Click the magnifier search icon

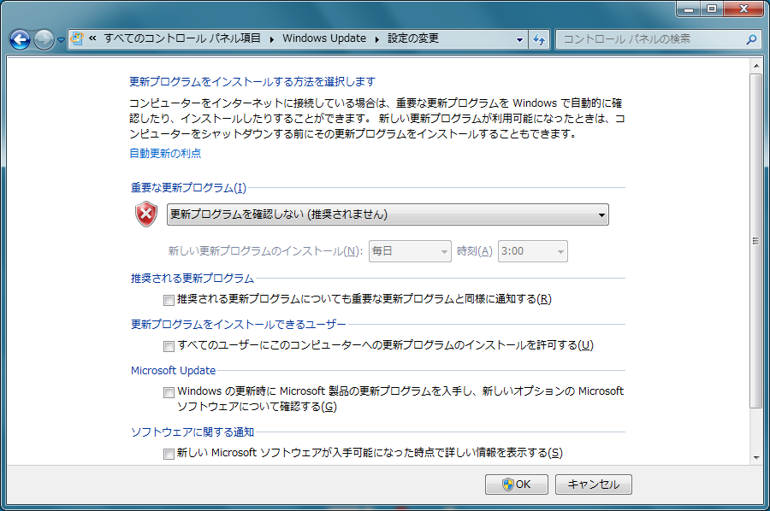click(x=751, y=39)
